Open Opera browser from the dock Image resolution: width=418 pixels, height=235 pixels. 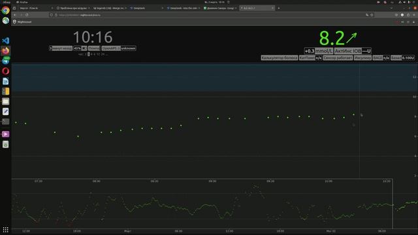[x=6, y=71]
